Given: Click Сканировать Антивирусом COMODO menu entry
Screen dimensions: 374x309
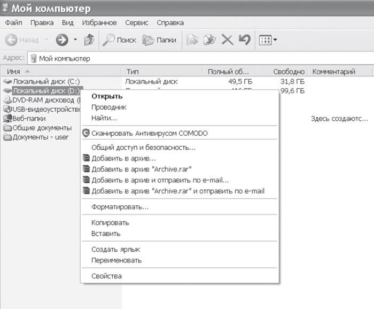Looking at the screenshot, I should pos(149,133).
